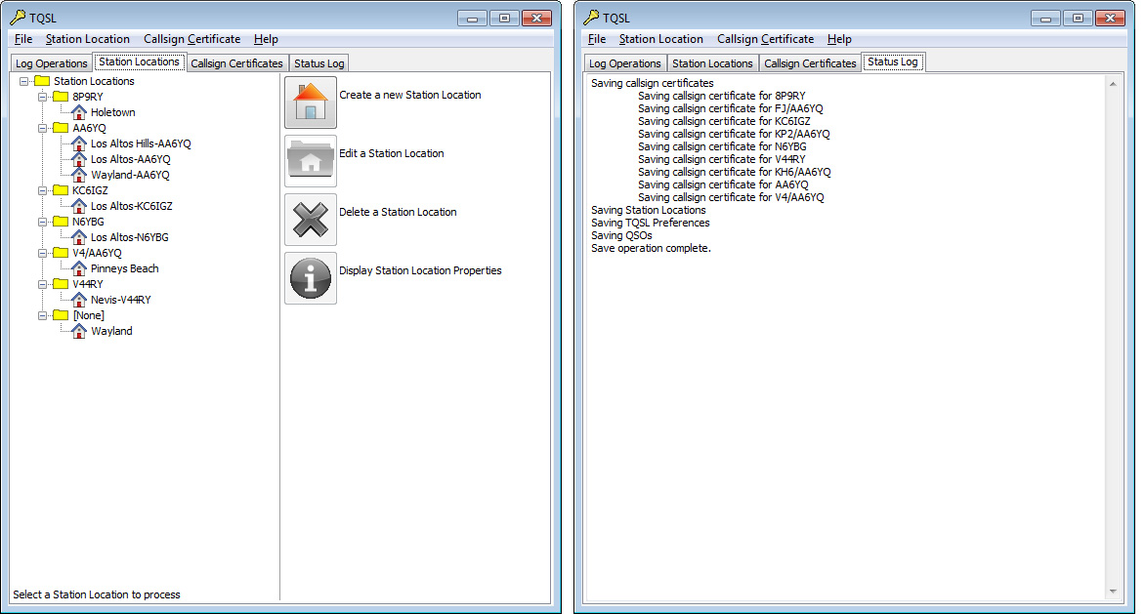Click the Edit a Station Location folder icon
Image resolution: width=1145 pixels, height=614 pixels.
(x=310, y=160)
